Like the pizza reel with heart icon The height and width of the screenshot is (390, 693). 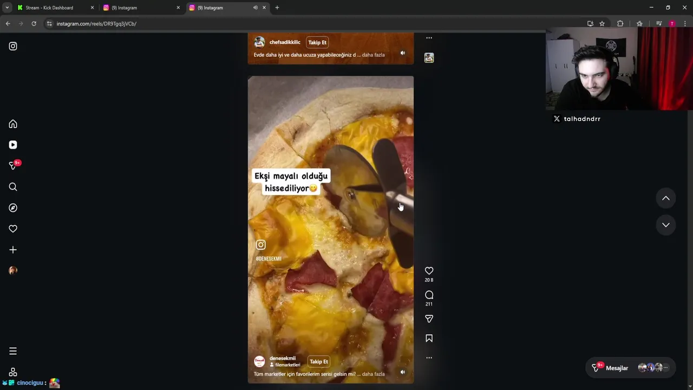click(429, 271)
